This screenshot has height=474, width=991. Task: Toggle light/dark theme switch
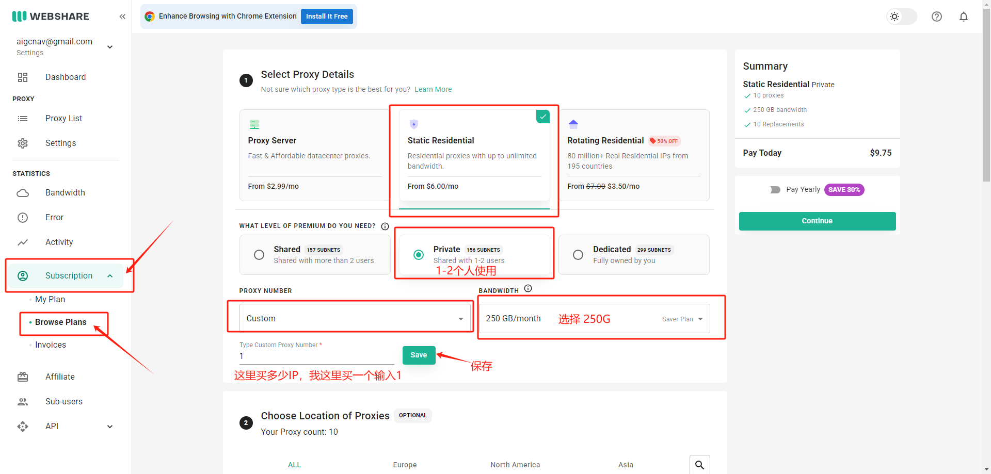point(901,17)
